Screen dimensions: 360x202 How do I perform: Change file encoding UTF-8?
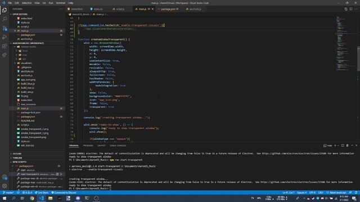pos(313,192)
